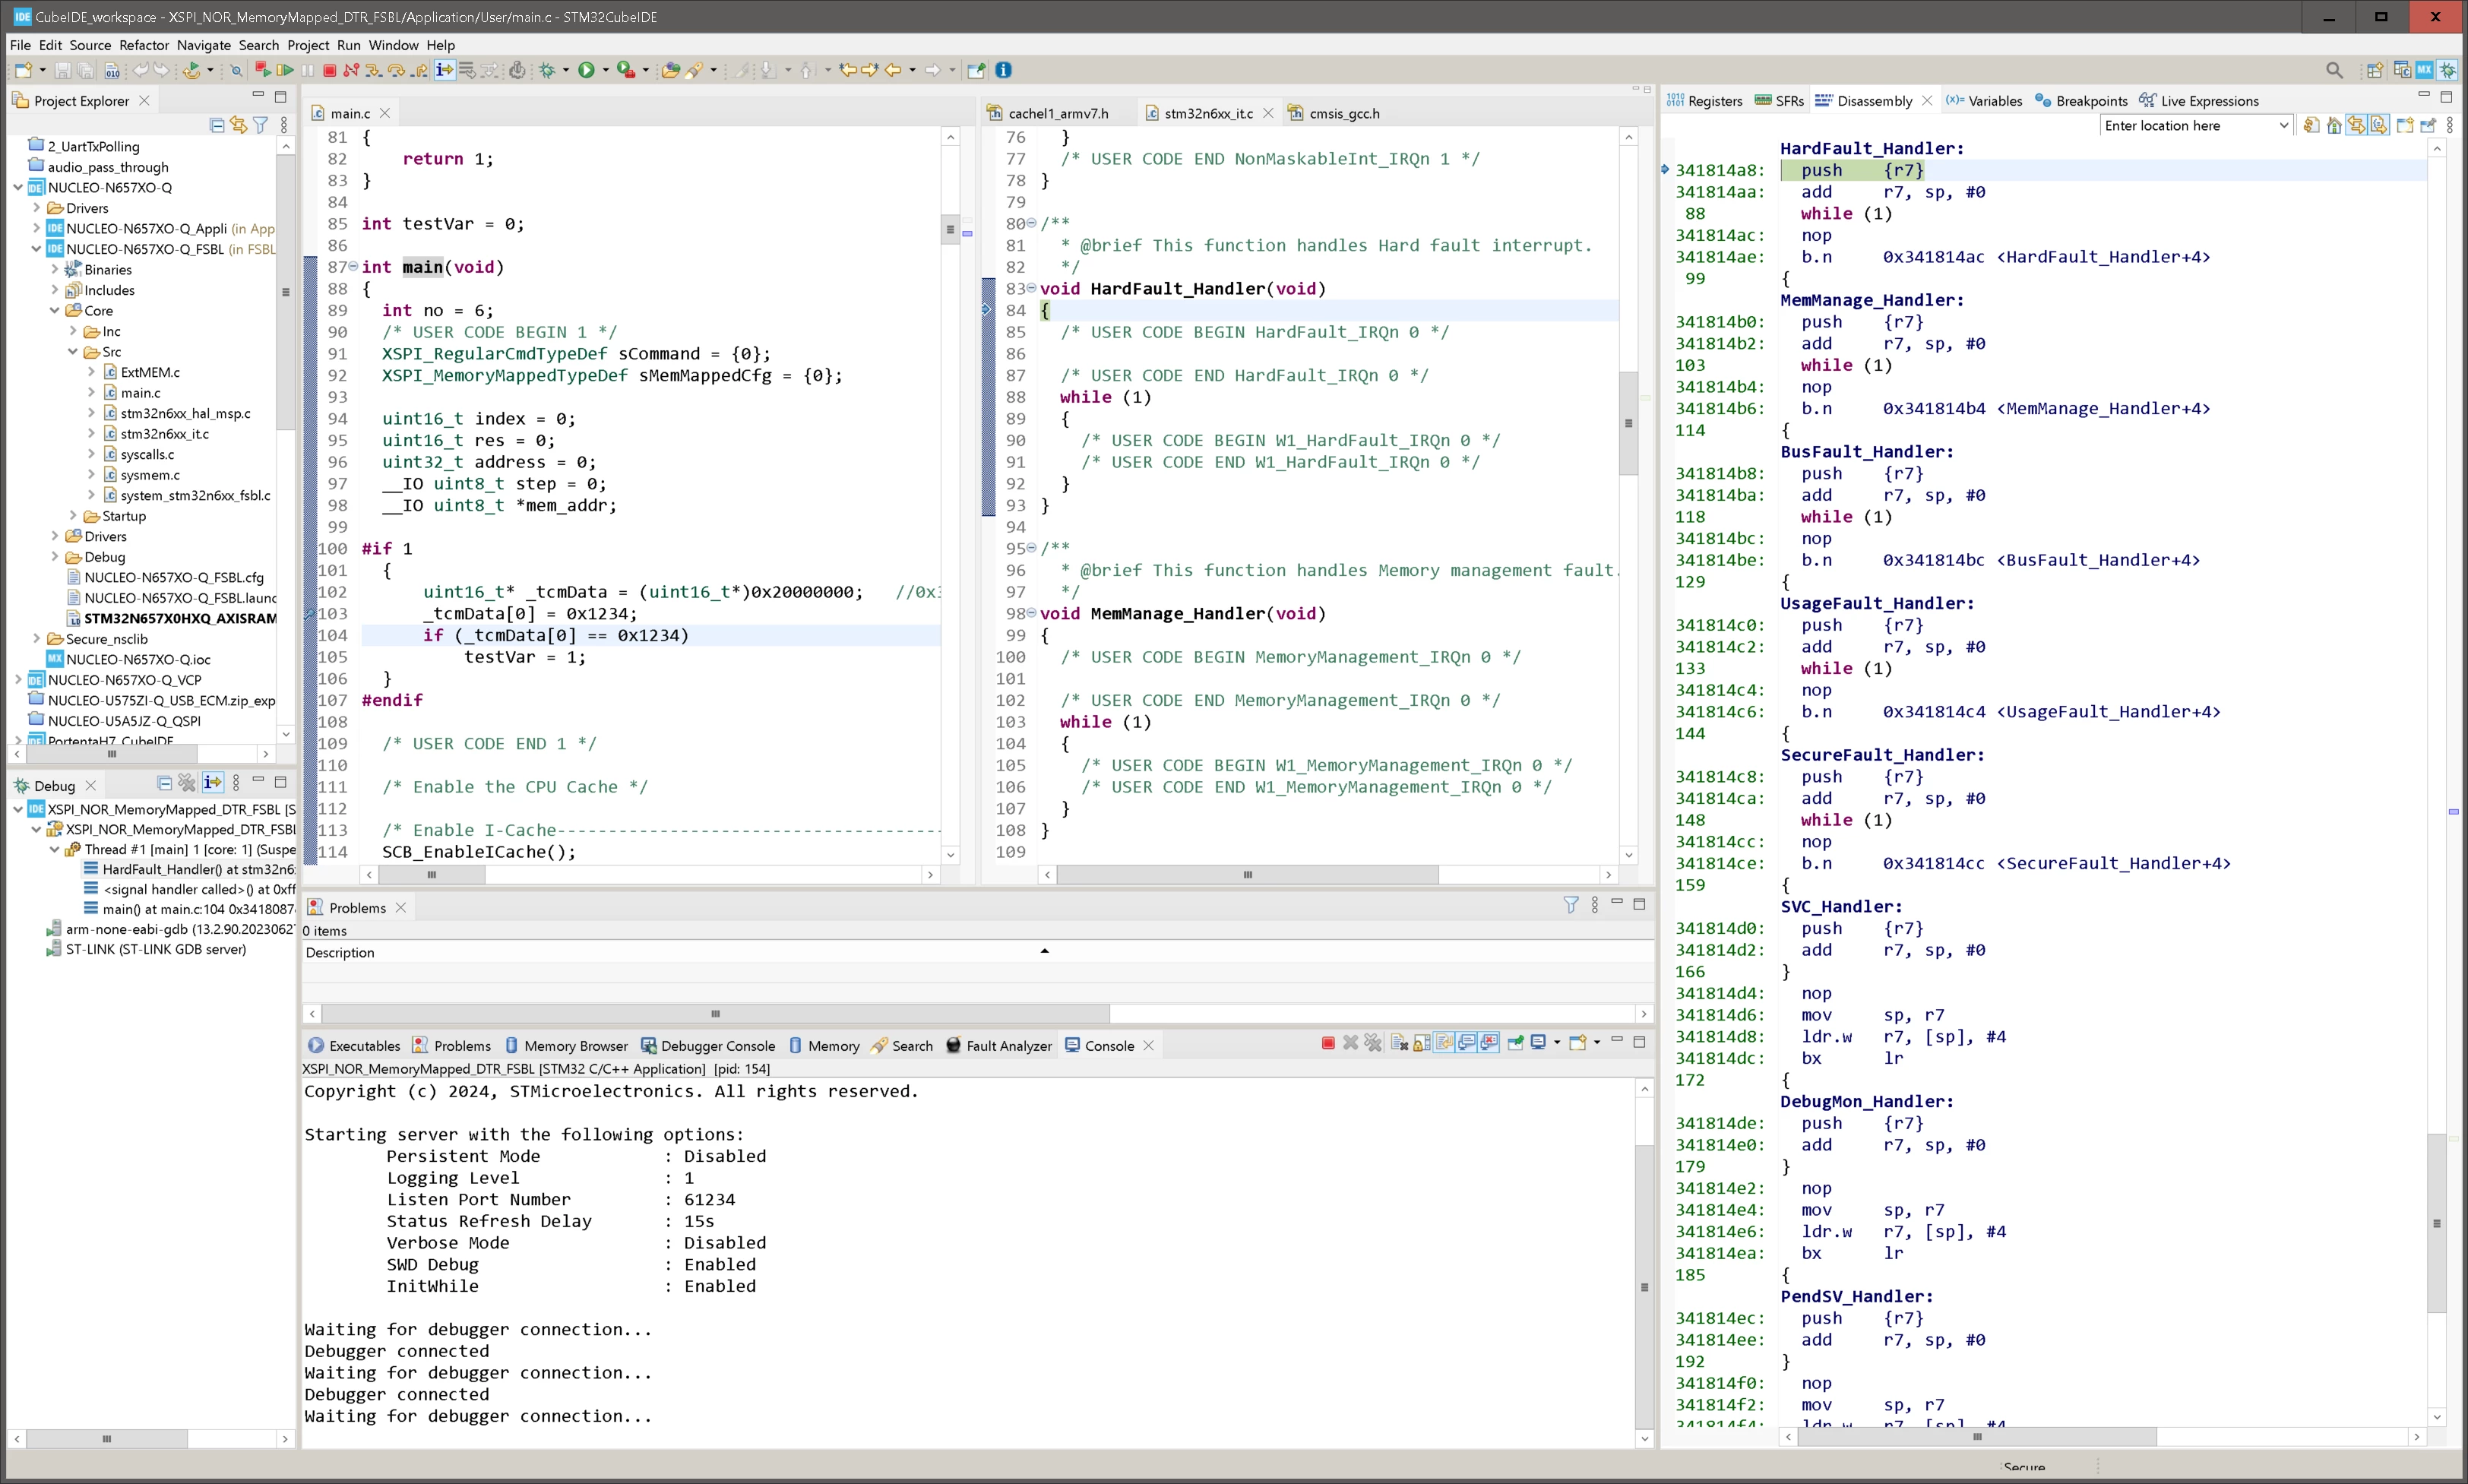Click the red Terminate button in toolbar
The image size is (2468, 1484).
click(329, 70)
